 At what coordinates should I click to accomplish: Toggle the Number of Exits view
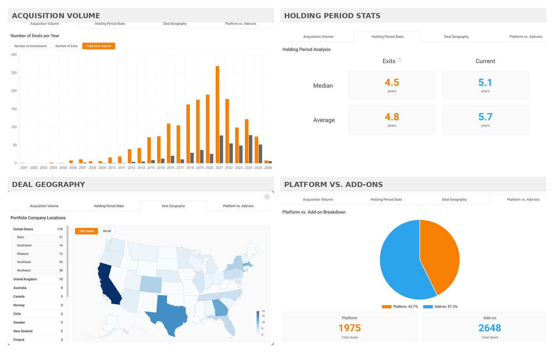(66, 46)
